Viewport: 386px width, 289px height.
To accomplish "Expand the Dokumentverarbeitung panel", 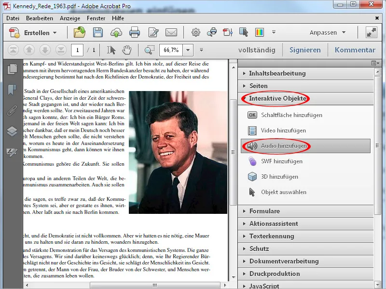I will 305,262.
